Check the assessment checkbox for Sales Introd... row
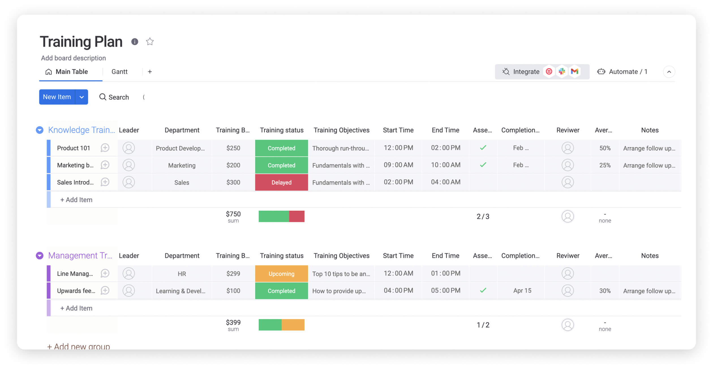Image resolution: width=713 pixels, height=369 pixels. coord(482,182)
